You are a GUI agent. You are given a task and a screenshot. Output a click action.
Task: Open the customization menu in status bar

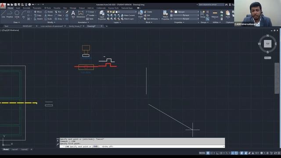[x=279, y=153]
